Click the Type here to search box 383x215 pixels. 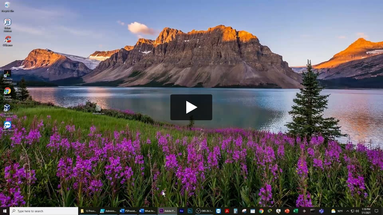pos(44,211)
